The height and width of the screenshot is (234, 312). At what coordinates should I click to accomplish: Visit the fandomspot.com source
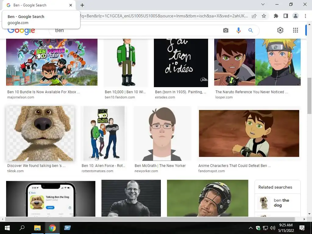pos(211,171)
